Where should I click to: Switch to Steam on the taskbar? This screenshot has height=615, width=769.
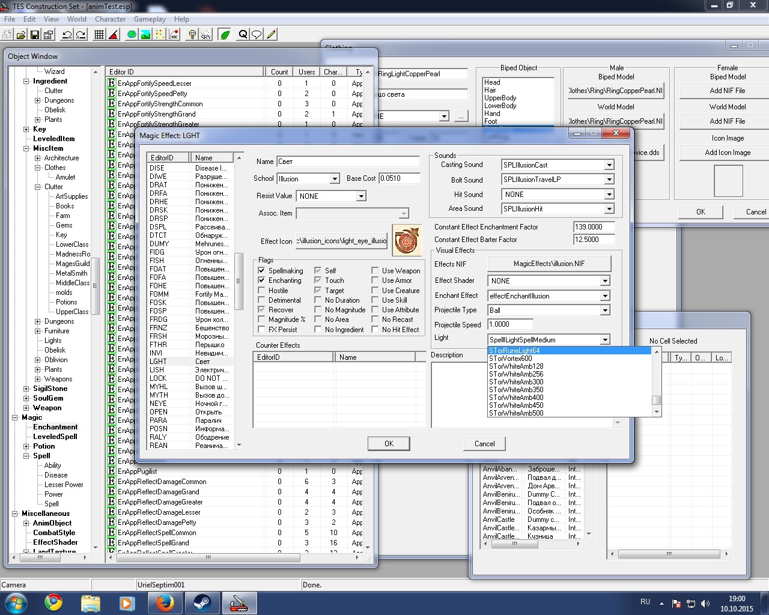pyautogui.click(x=202, y=602)
